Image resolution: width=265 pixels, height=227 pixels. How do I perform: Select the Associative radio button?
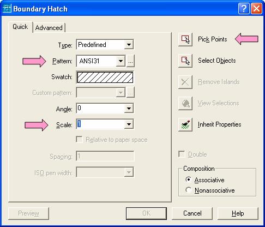188,180
